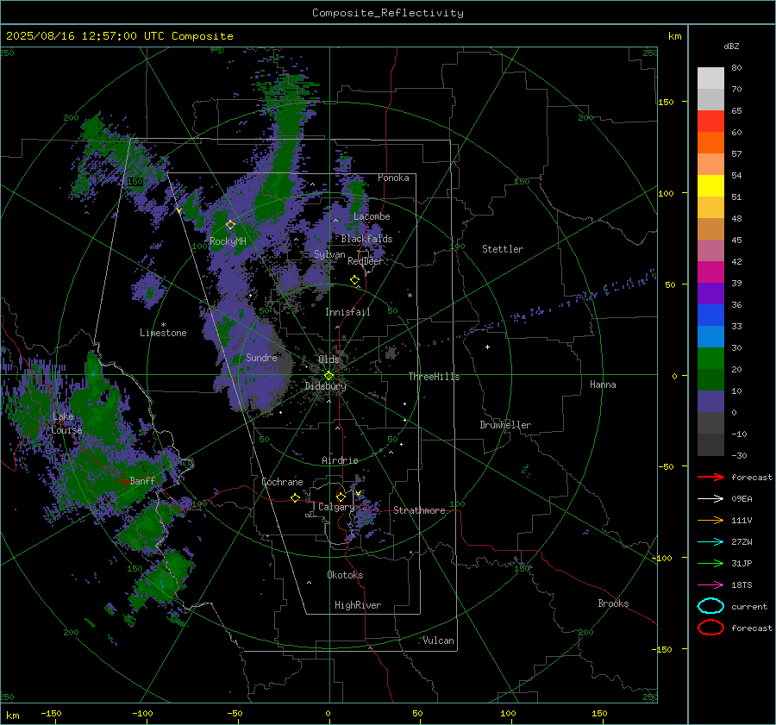Select the Hanna label

tap(603, 384)
